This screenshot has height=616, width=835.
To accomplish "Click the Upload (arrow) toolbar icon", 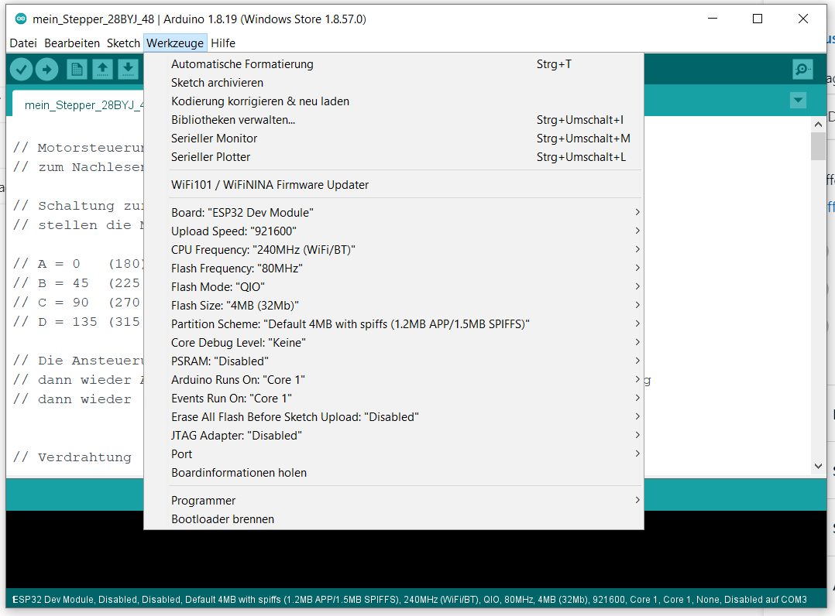I will (x=46, y=69).
